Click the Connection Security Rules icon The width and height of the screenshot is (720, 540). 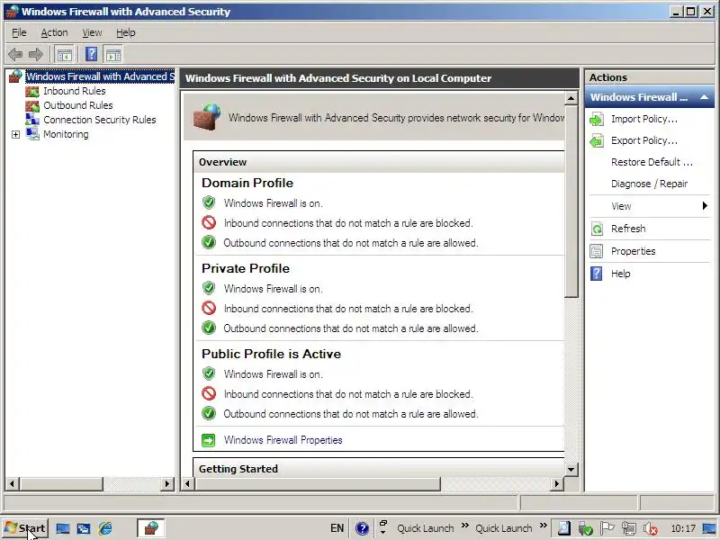(x=32, y=120)
